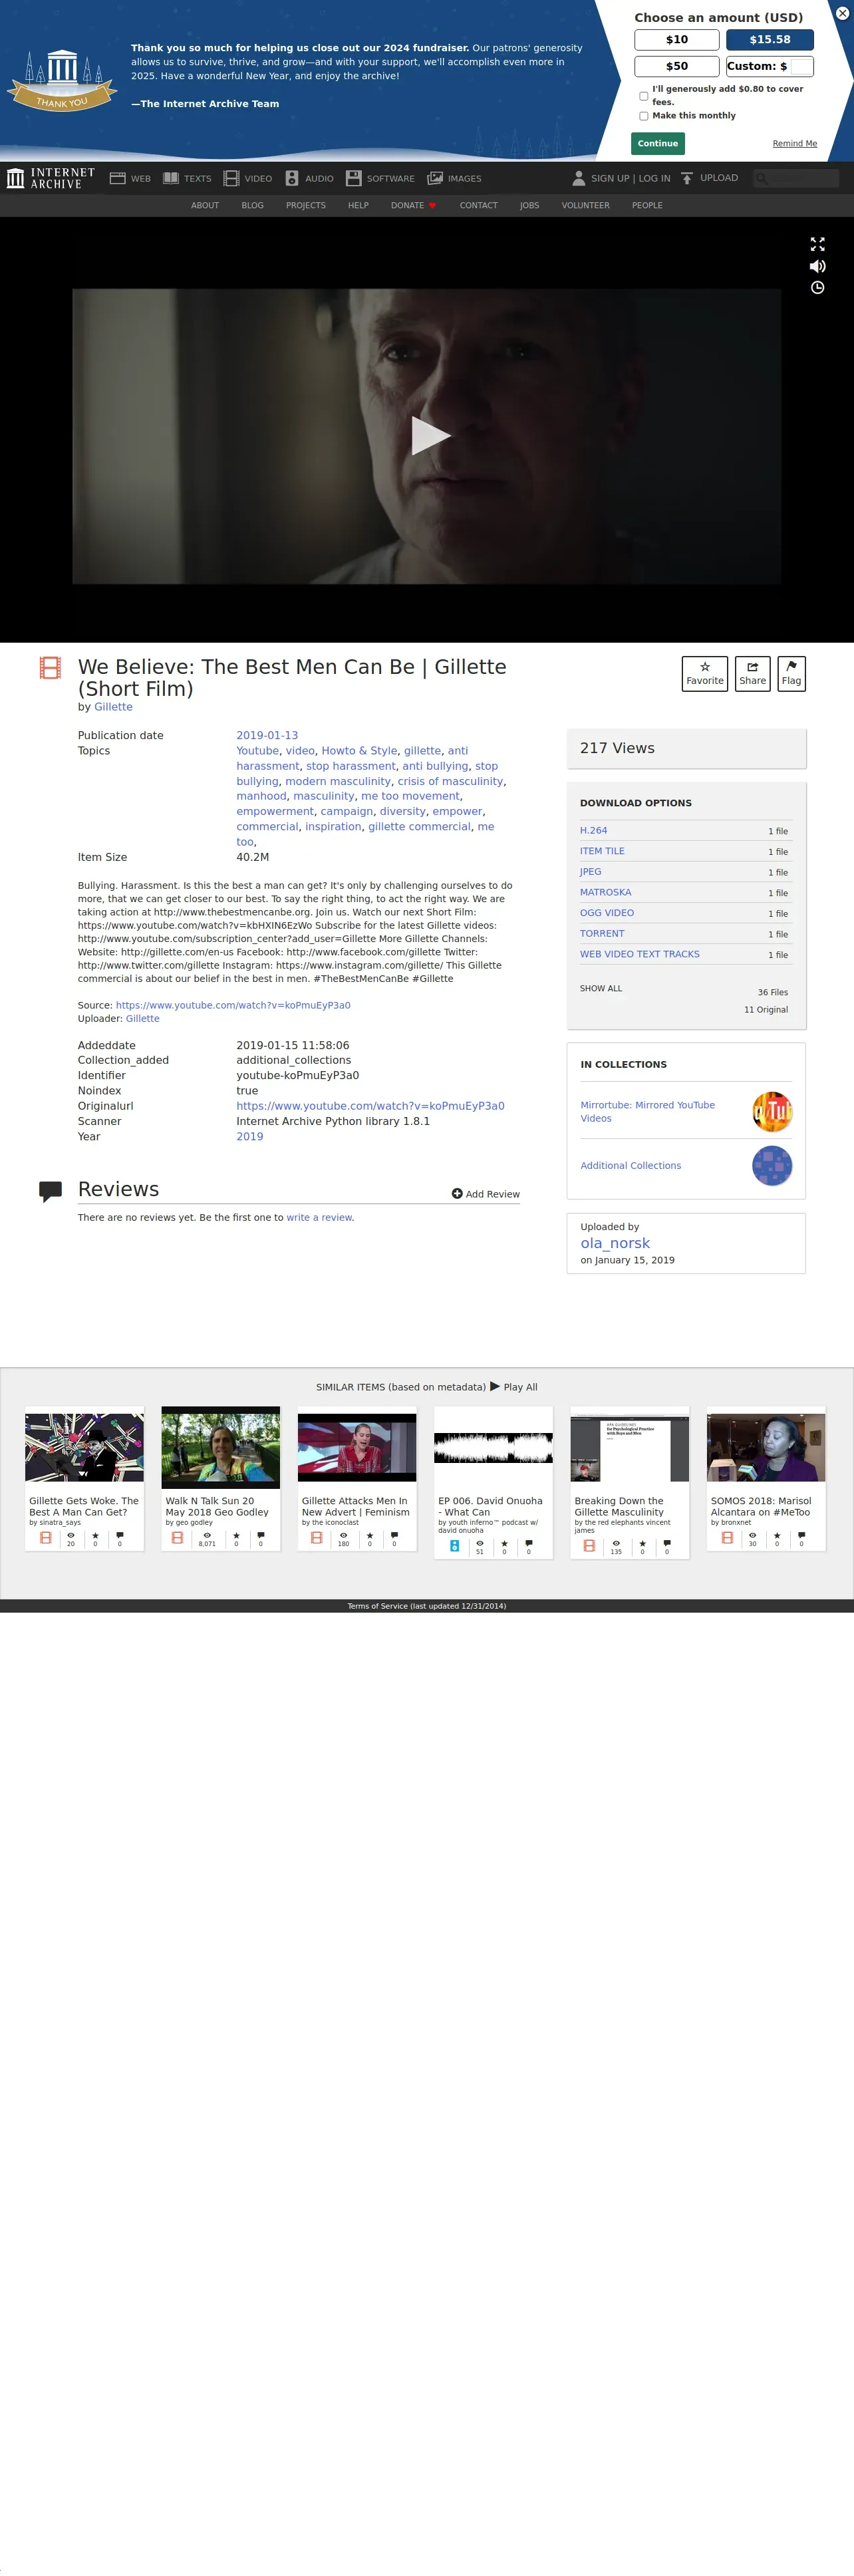Download the TORRENT file
The image size is (854, 2576).
[x=602, y=933]
